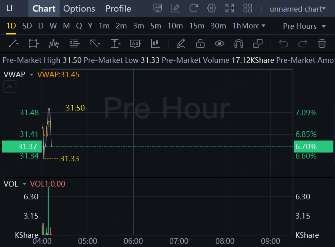The width and height of the screenshot is (335, 247).
Task: Select the 5D timeframe
Action: click(27, 26)
